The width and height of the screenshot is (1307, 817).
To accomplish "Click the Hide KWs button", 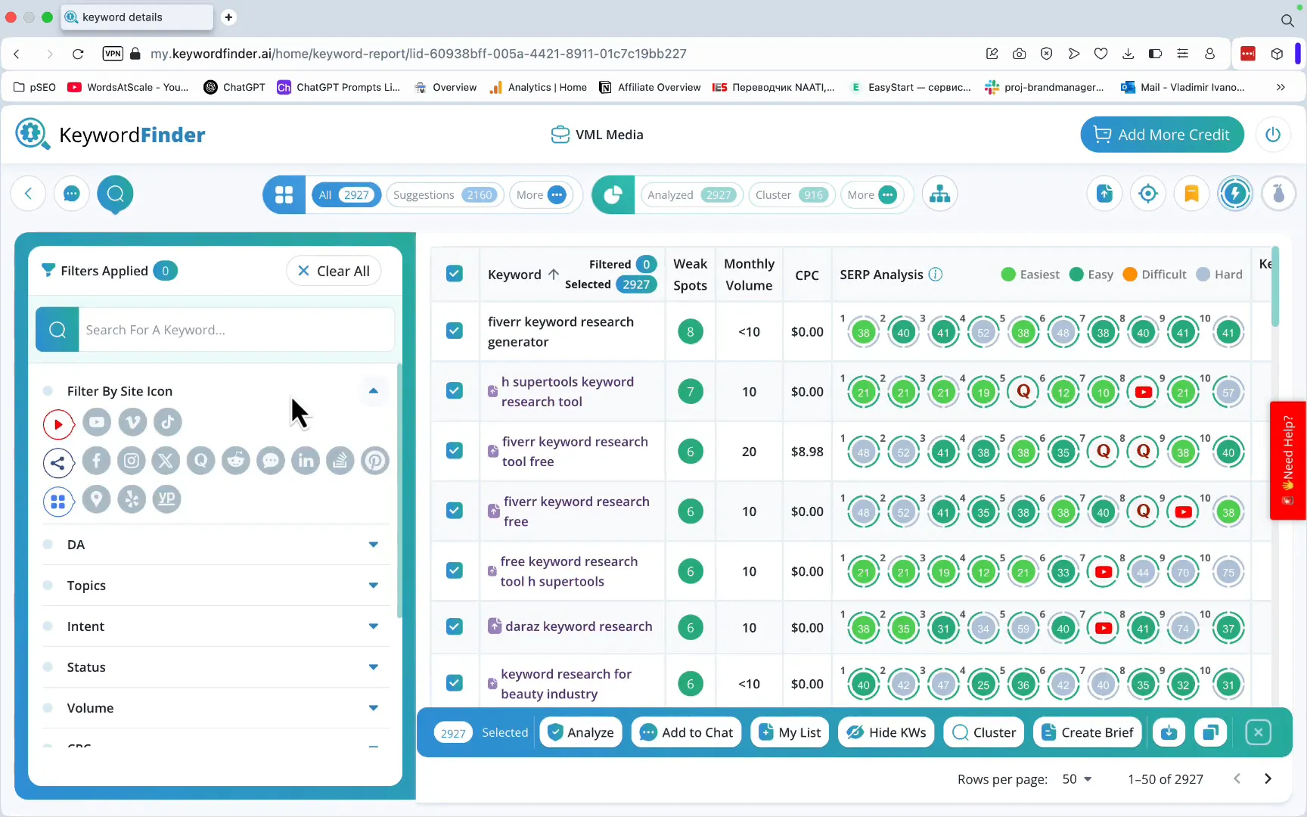I will (886, 732).
